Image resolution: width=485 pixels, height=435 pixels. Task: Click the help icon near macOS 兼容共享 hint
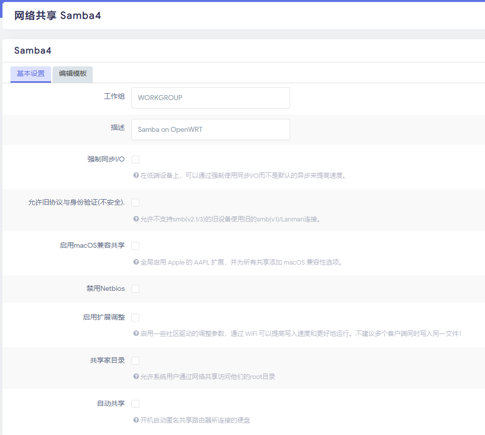pyautogui.click(x=137, y=262)
